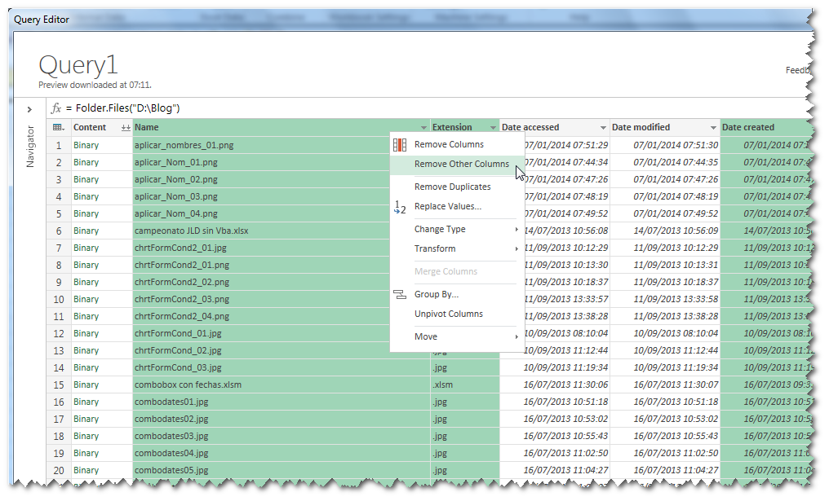Open the Extension column filter dropdown
Screen dimensions: 829x501
(x=494, y=127)
